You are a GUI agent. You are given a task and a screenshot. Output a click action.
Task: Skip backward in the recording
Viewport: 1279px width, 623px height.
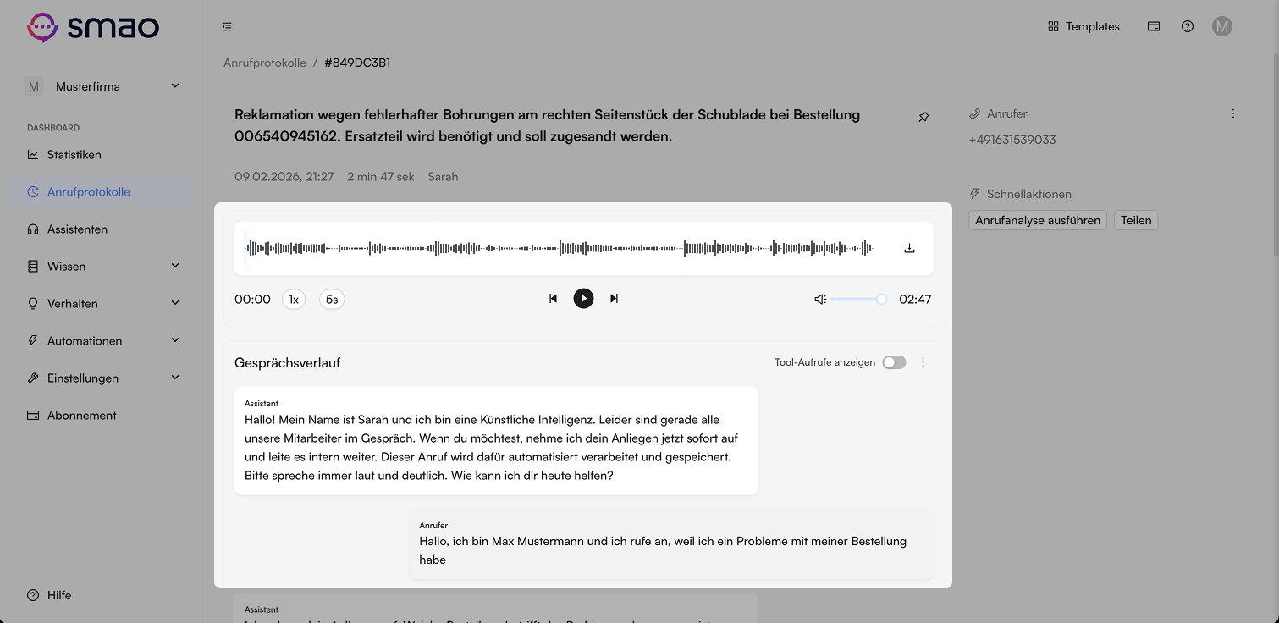[553, 298]
